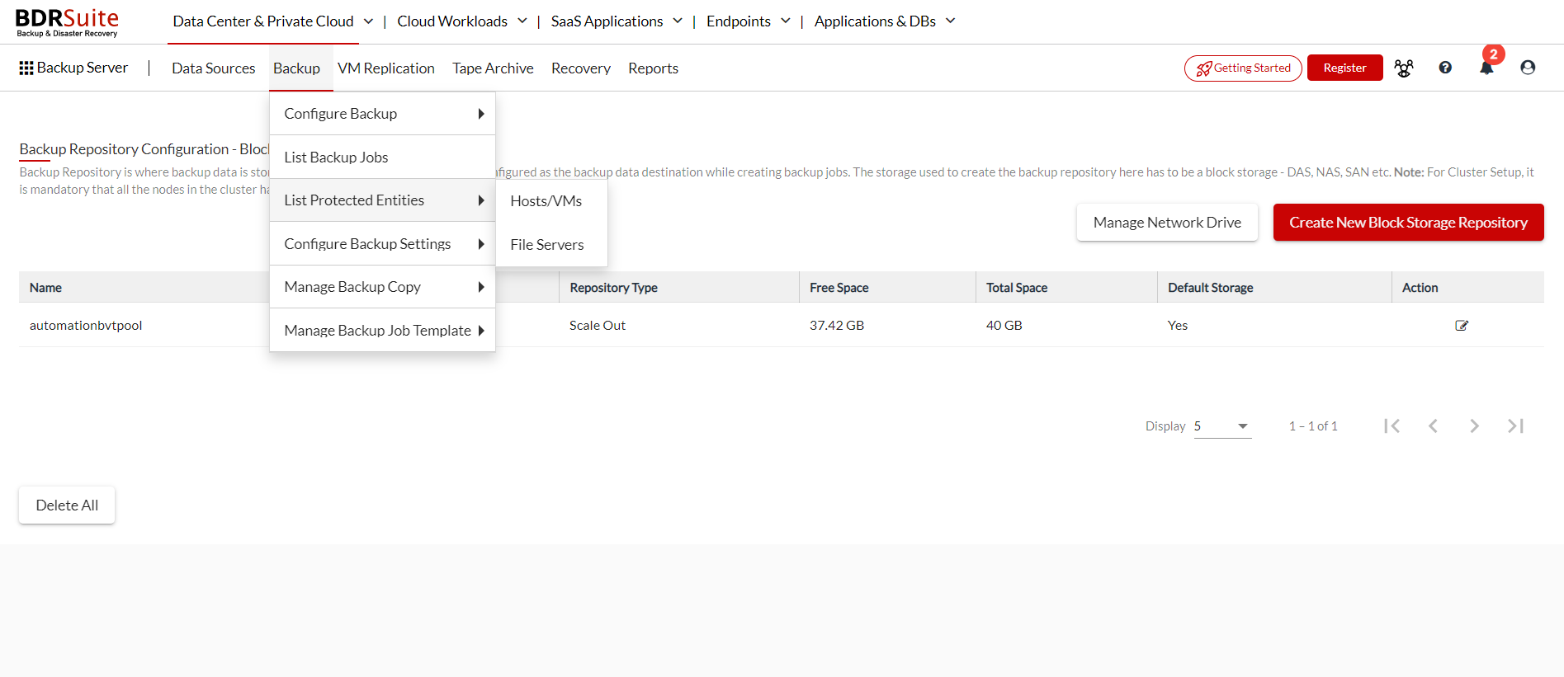Open the VM Replication tab
The height and width of the screenshot is (677, 1564).
tap(386, 68)
